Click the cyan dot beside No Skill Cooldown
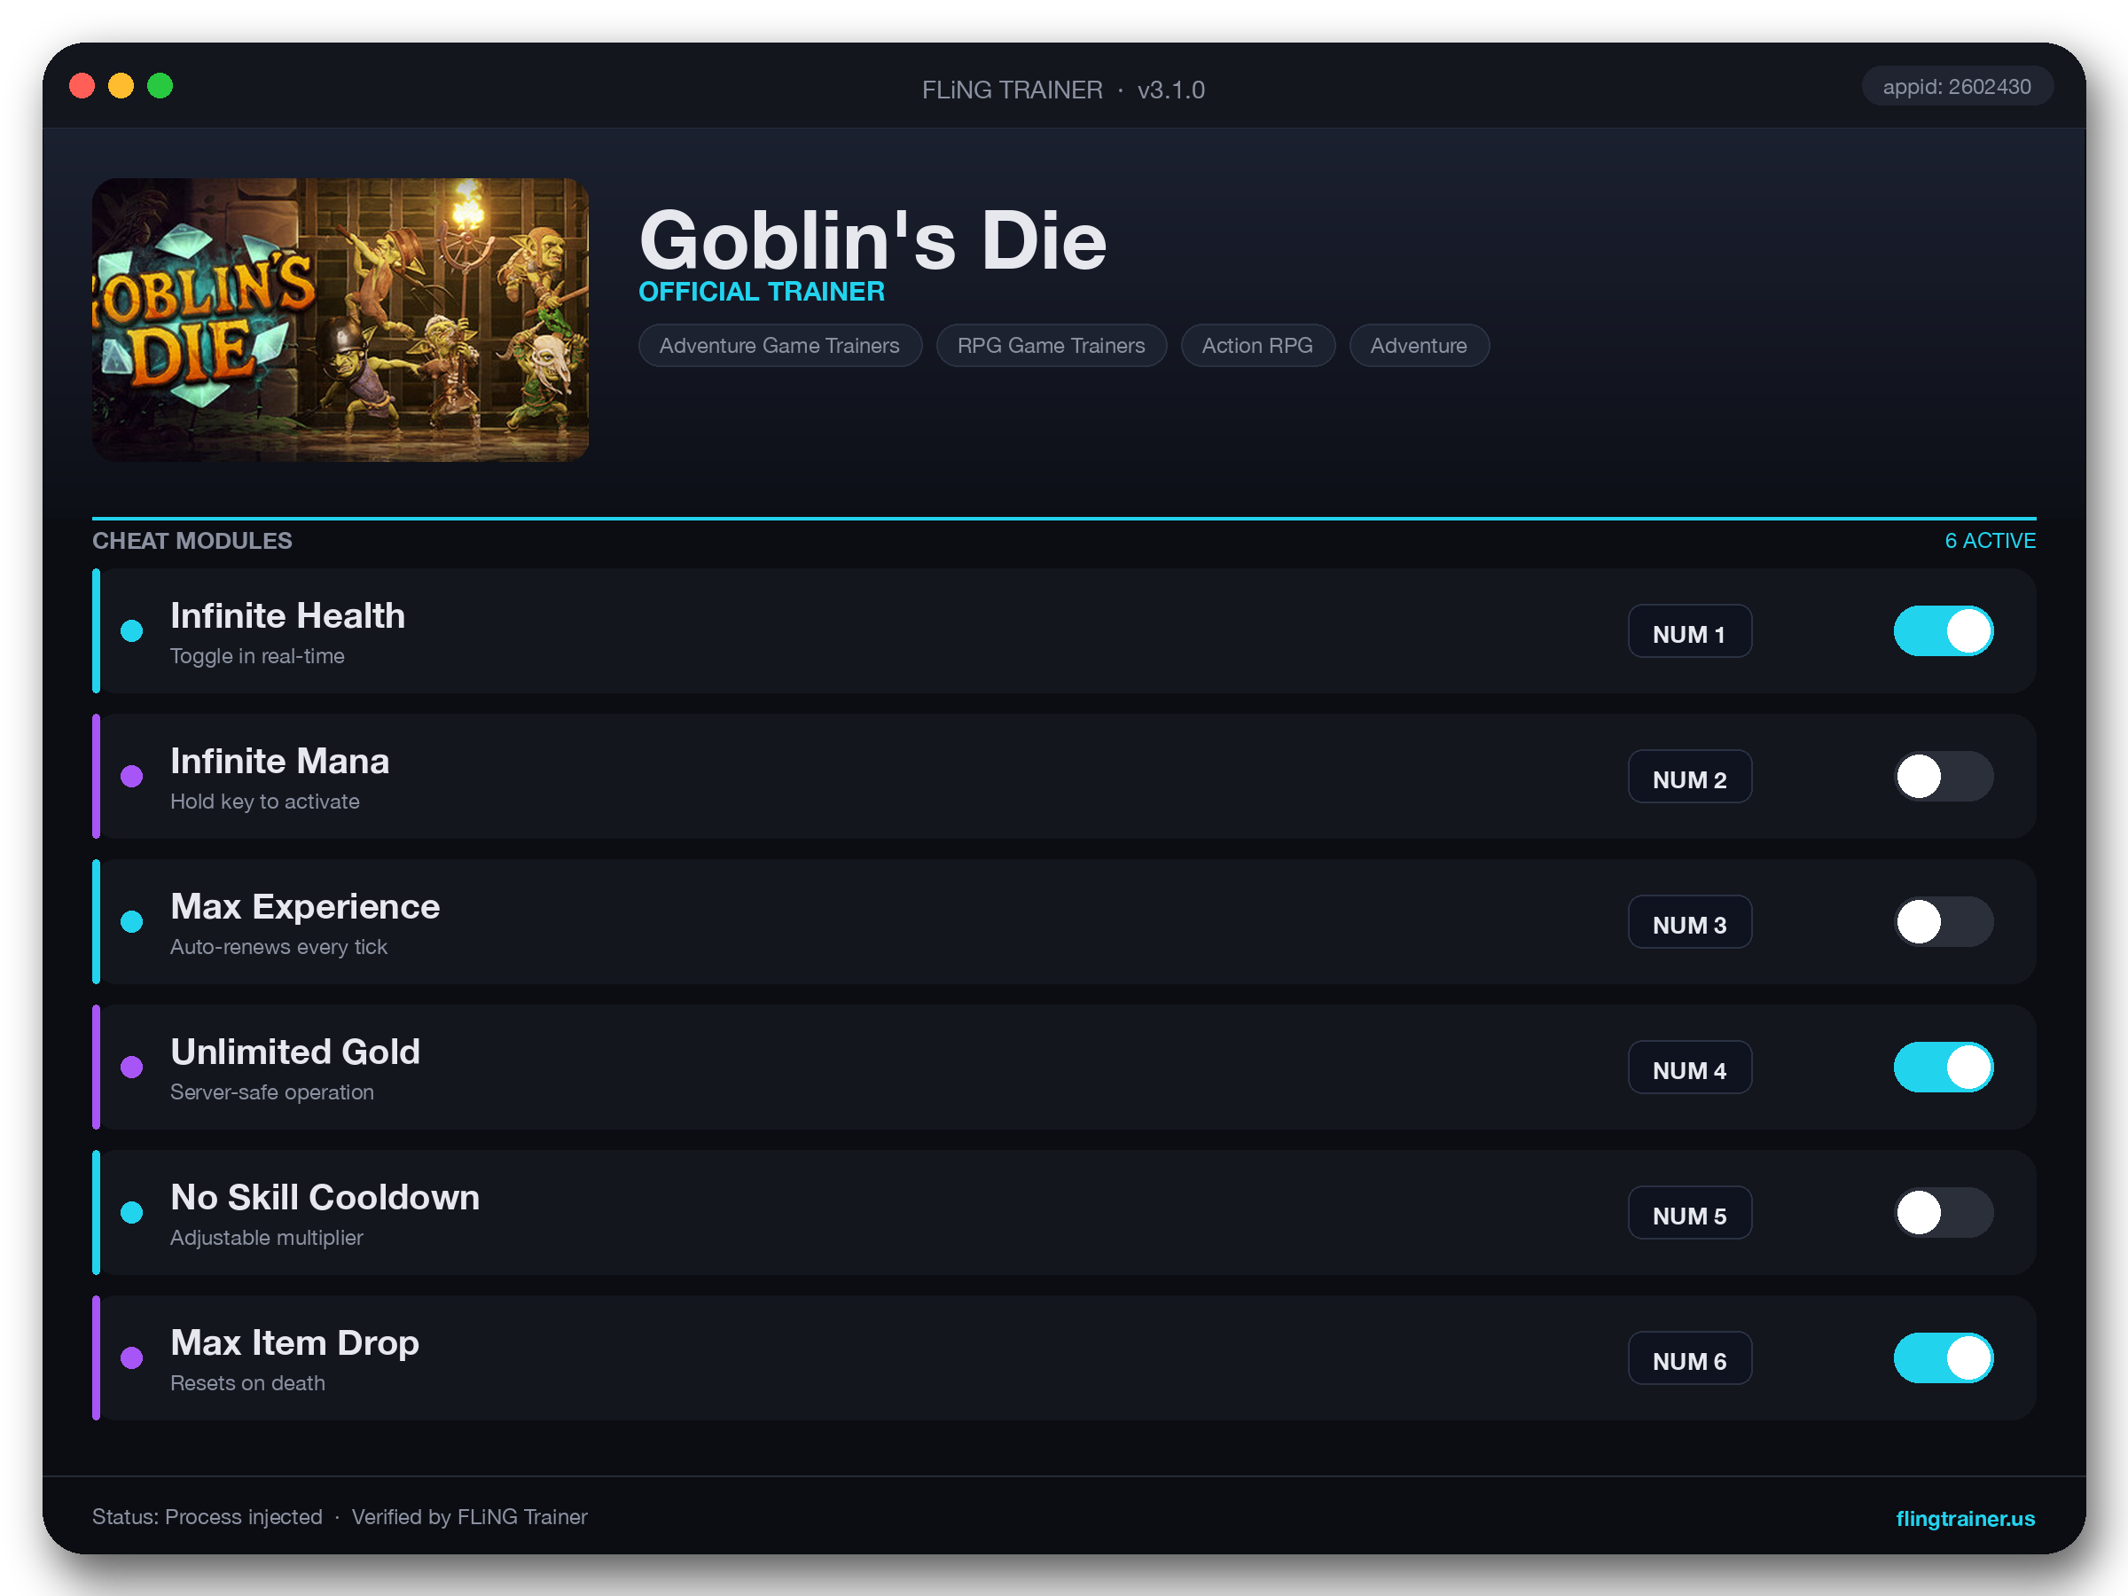 coord(132,1212)
